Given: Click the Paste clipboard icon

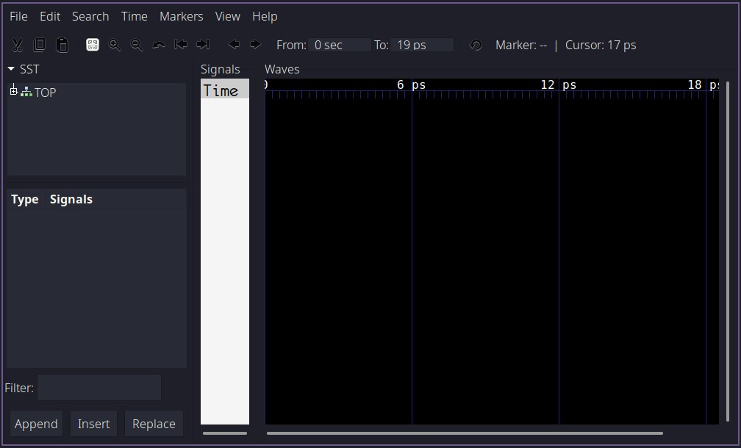Looking at the screenshot, I should (x=62, y=45).
